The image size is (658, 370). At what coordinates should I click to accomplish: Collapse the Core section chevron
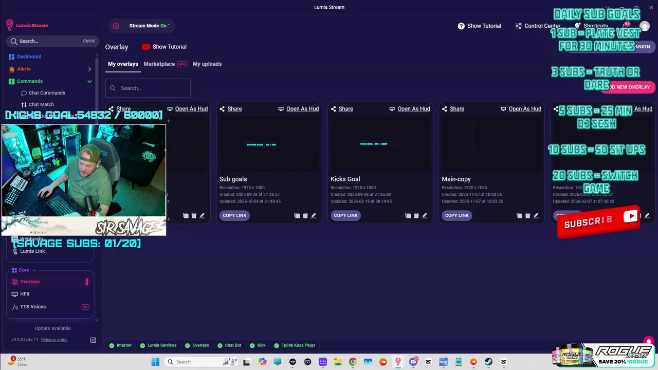[34, 270]
